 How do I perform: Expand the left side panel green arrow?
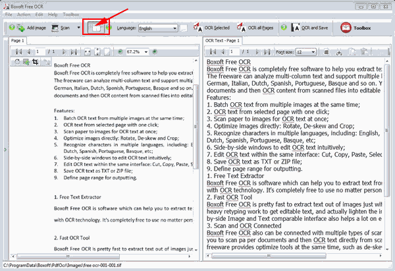click(x=5, y=150)
